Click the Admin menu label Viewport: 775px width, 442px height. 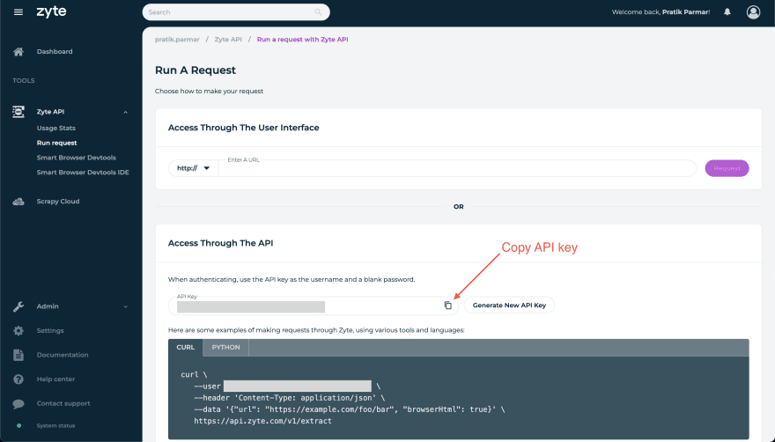click(x=48, y=306)
